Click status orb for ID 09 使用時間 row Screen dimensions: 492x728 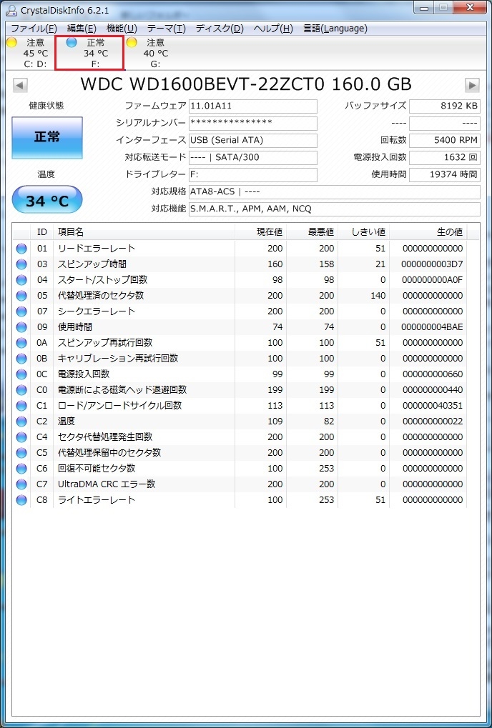coord(21,327)
